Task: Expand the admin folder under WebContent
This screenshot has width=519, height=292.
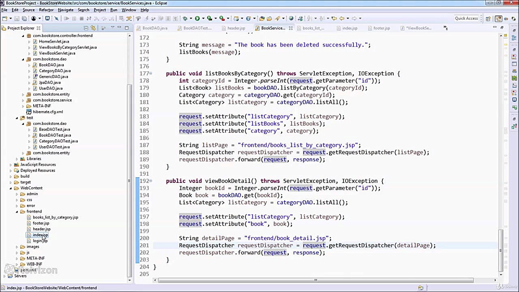Action: [17, 194]
